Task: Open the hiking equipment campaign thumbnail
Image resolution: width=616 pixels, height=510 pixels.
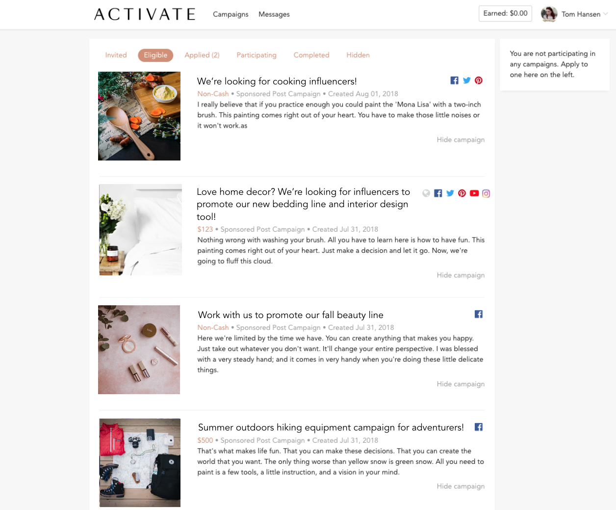Action: point(140,462)
